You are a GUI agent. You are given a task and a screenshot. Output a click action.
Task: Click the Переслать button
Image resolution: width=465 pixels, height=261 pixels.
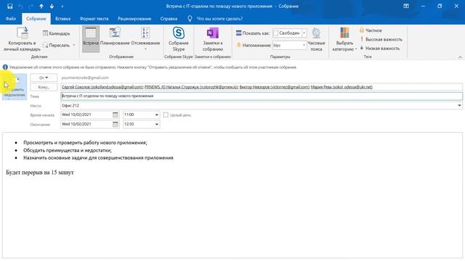(x=56, y=45)
